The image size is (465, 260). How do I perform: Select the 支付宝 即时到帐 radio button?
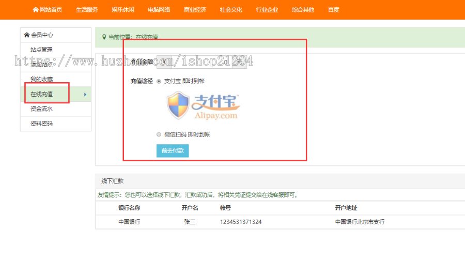point(159,81)
